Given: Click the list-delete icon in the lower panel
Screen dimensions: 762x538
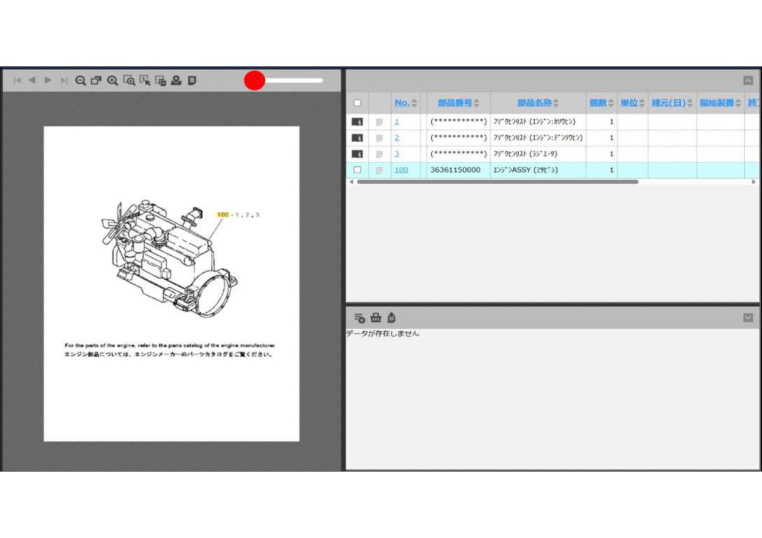Looking at the screenshot, I should (359, 318).
